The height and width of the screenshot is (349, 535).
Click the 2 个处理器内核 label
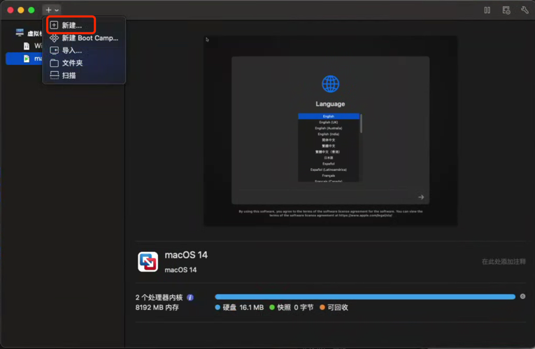click(159, 297)
